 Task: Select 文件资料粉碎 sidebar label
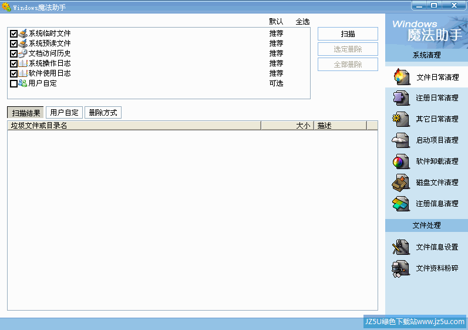click(x=437, y=268)
